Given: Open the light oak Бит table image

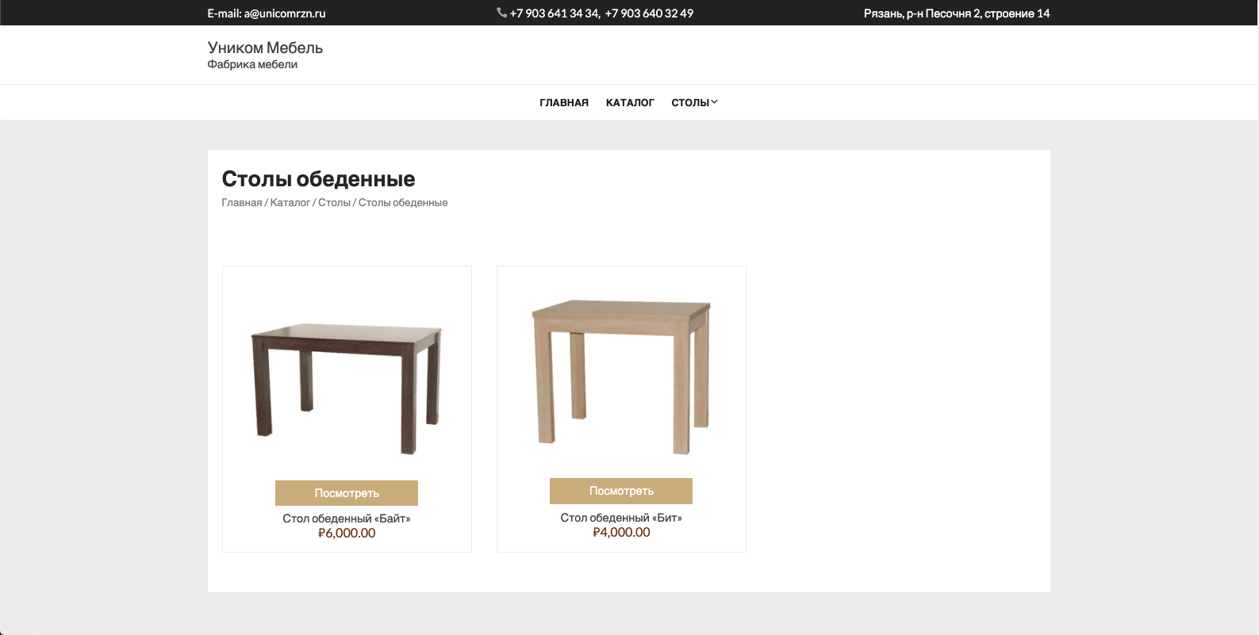Looking at the screenshot, I should [621, 377].
